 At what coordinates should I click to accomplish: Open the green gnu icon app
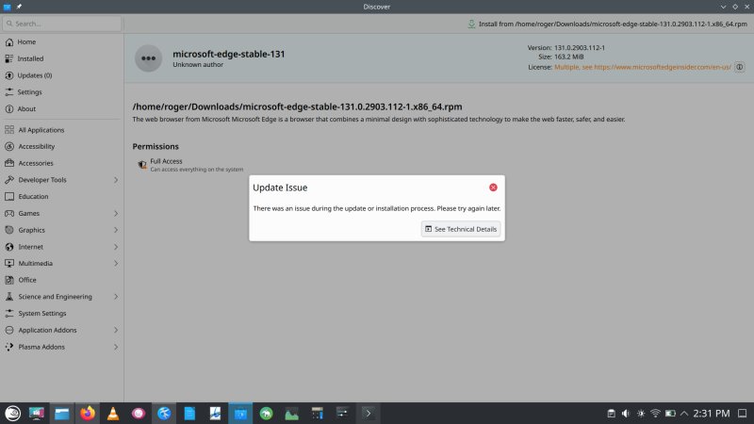tap(266, 414)
